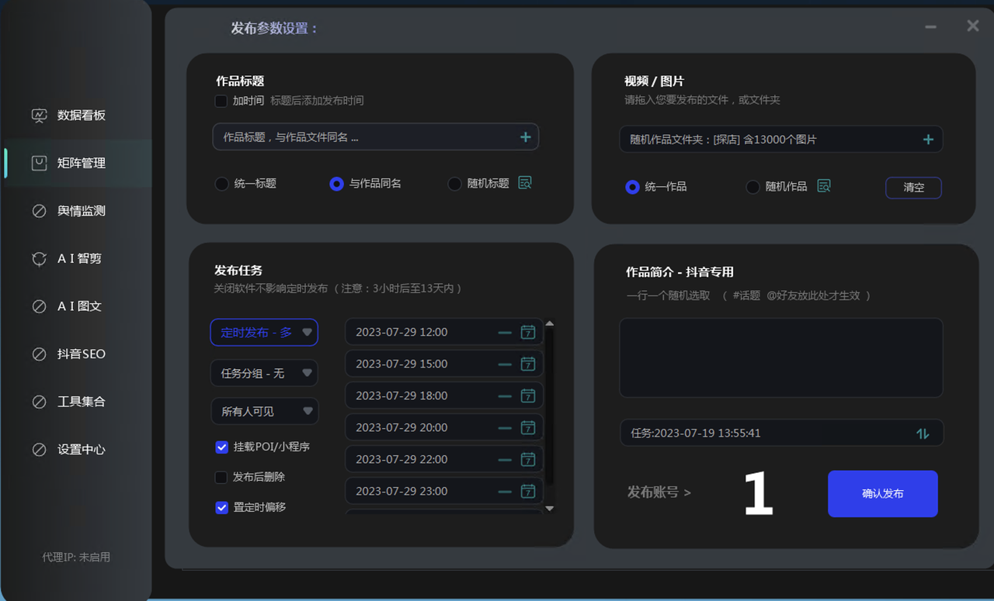Open the 所有人可见 visibility dropdown
The height and width of the screenshot is (601, 994).
click(x=264, y=411)
